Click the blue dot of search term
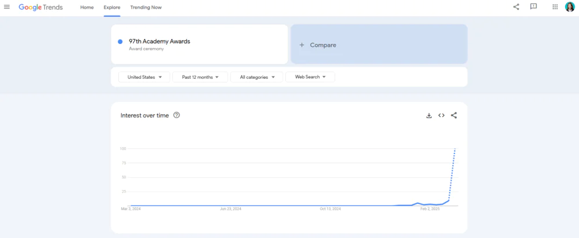The height and width of the screenshot is (238, 579). pyautogui.click(x=120, y=42)
